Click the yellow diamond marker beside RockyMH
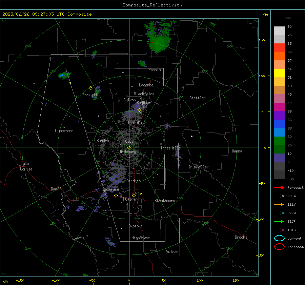 (90, 88)
